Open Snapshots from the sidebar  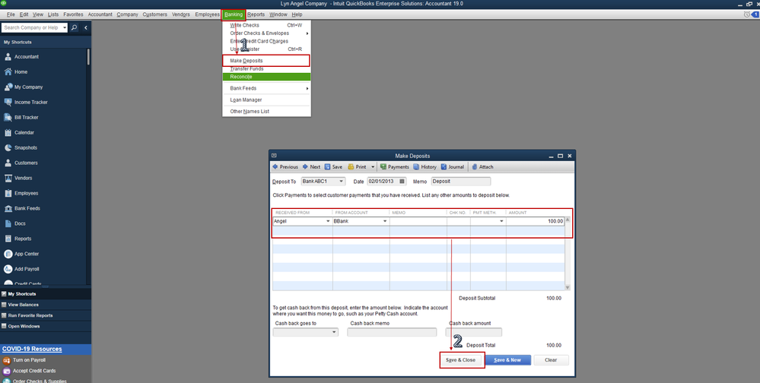click(26, 147)
